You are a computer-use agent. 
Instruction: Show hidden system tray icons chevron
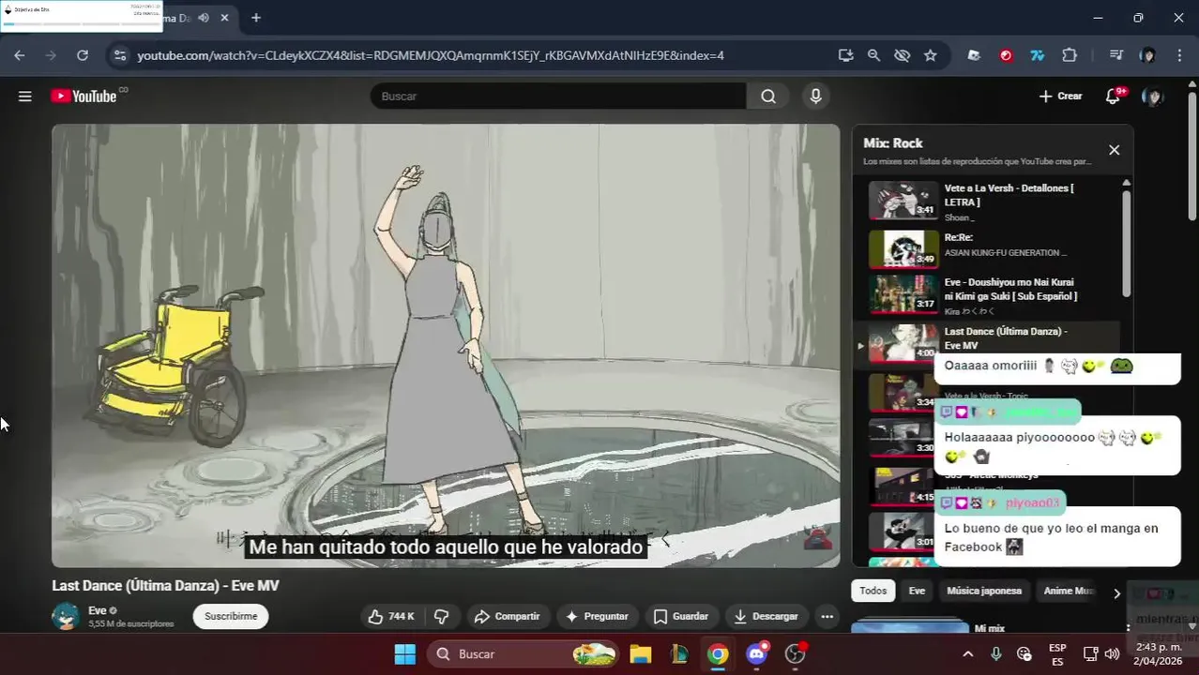[x=968, y=653]
